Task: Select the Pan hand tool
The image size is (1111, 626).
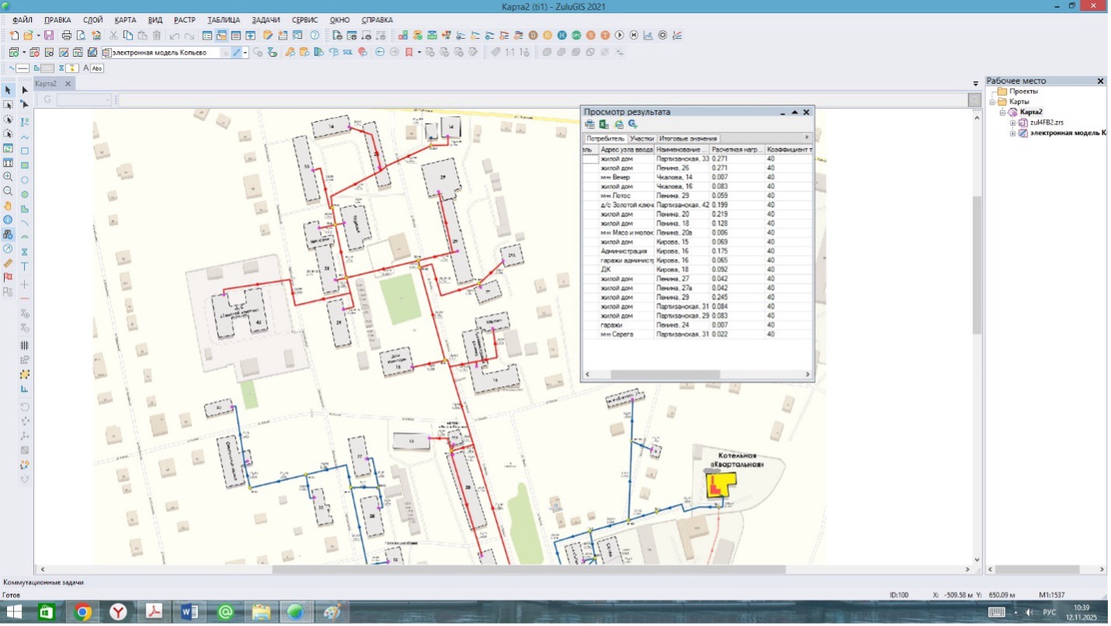Action: coord(8,206)
